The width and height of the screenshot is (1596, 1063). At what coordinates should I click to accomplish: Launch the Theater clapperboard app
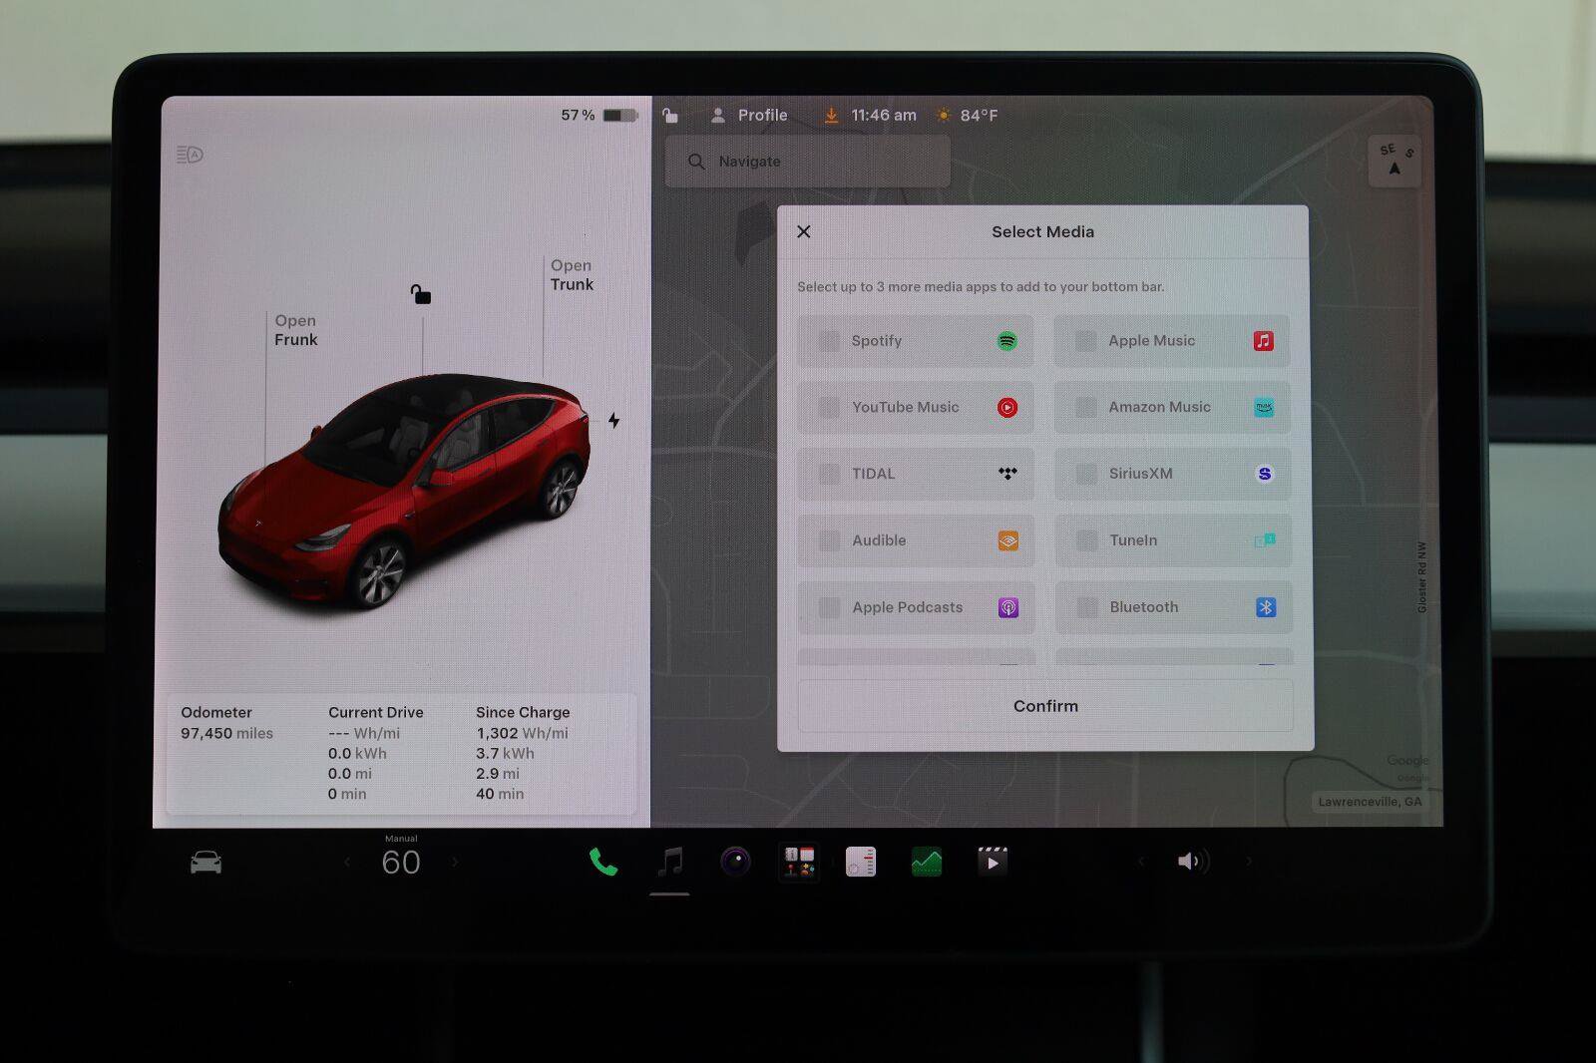tap(993, 862)
